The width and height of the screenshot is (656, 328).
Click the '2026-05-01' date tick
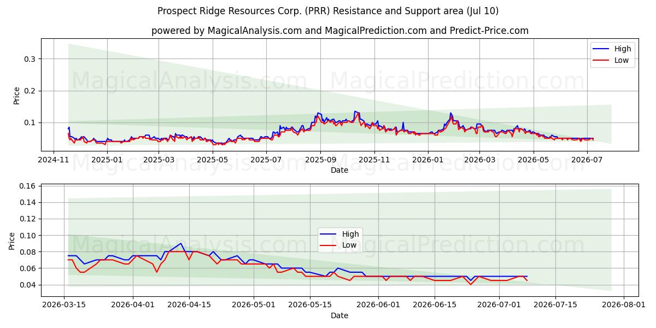tap(254, 304)
